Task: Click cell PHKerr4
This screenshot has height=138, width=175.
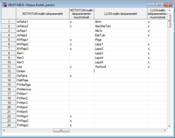Action: tap(43, 107)
